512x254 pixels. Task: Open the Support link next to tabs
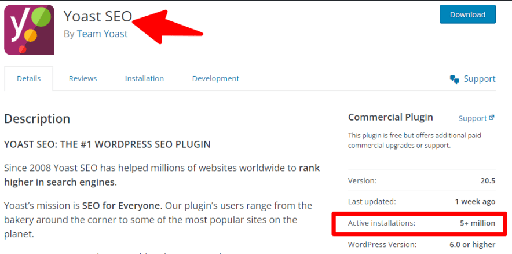tap(480, 79)
